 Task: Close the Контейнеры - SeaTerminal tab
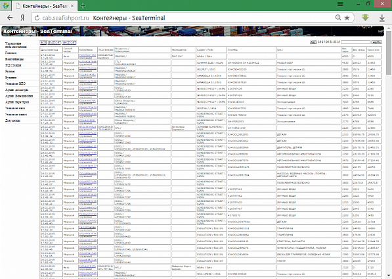click(x=72, y=6)
